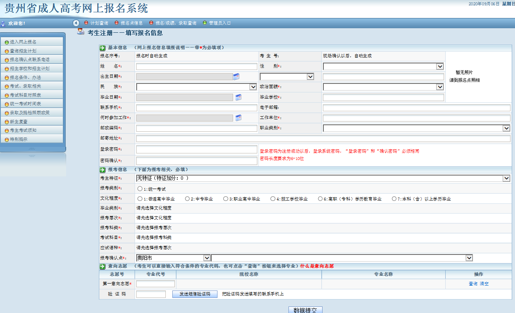Open 计划查询 in the top menu
This screenshot has width=515, height=313.
tap(99, 23)
